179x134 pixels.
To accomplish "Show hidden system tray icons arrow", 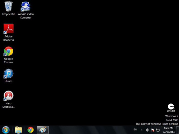I will [x=142, y=130].
